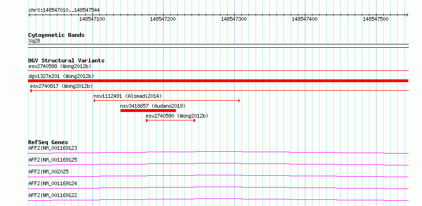
Task: Open variant esv2740817 (Wong2012b) label
Action: click(x=61, y=86)
